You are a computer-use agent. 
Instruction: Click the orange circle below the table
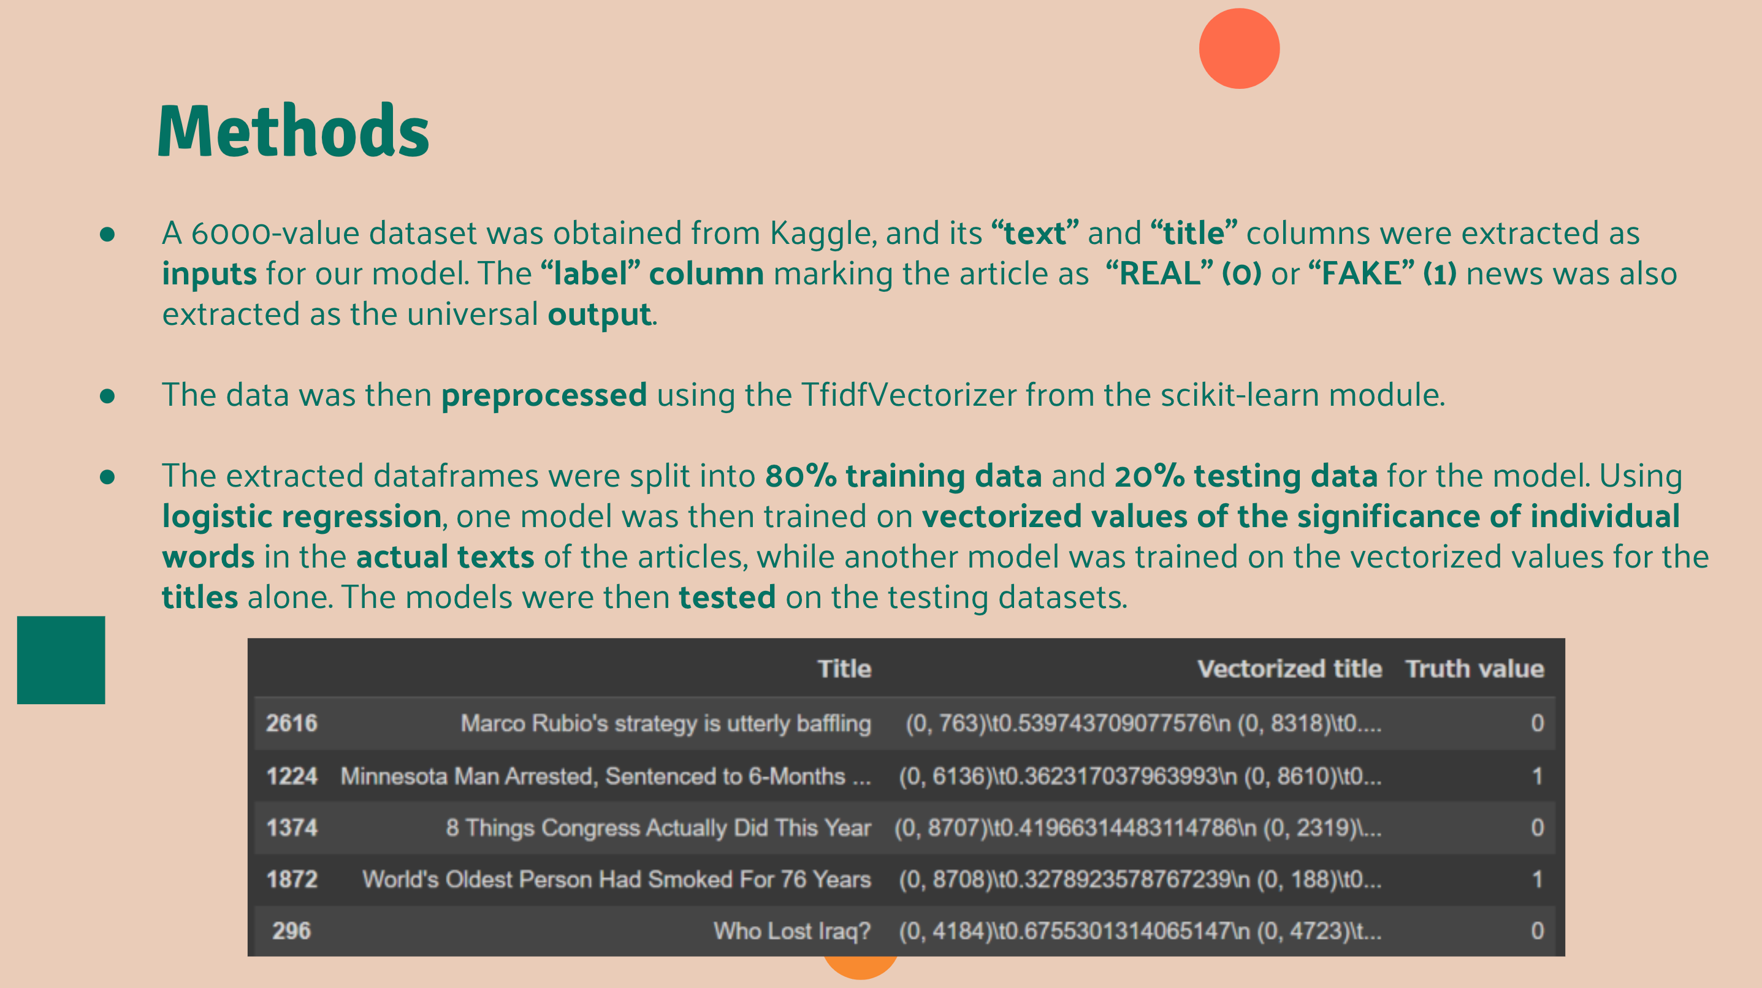(x=860, y=967)
